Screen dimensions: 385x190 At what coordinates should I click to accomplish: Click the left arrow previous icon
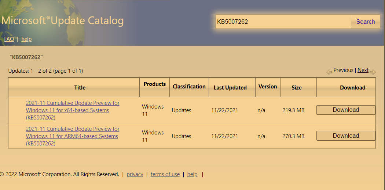[x=329, y=72]
